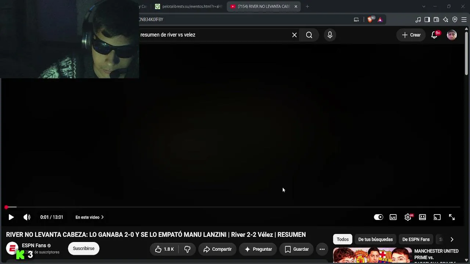This screenshot has width=470, height=264.
Task: Open the player settings gear
Action: click(x=408, y=217)
